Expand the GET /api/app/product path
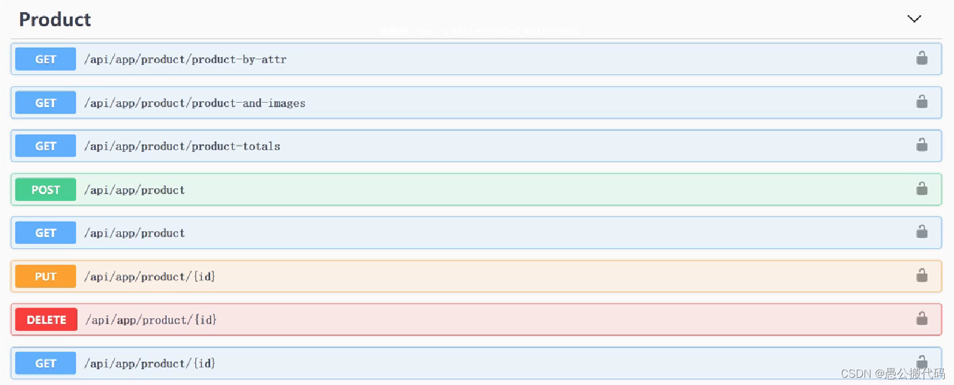Viewport: 954px width, 385px height. pos(134,234)
